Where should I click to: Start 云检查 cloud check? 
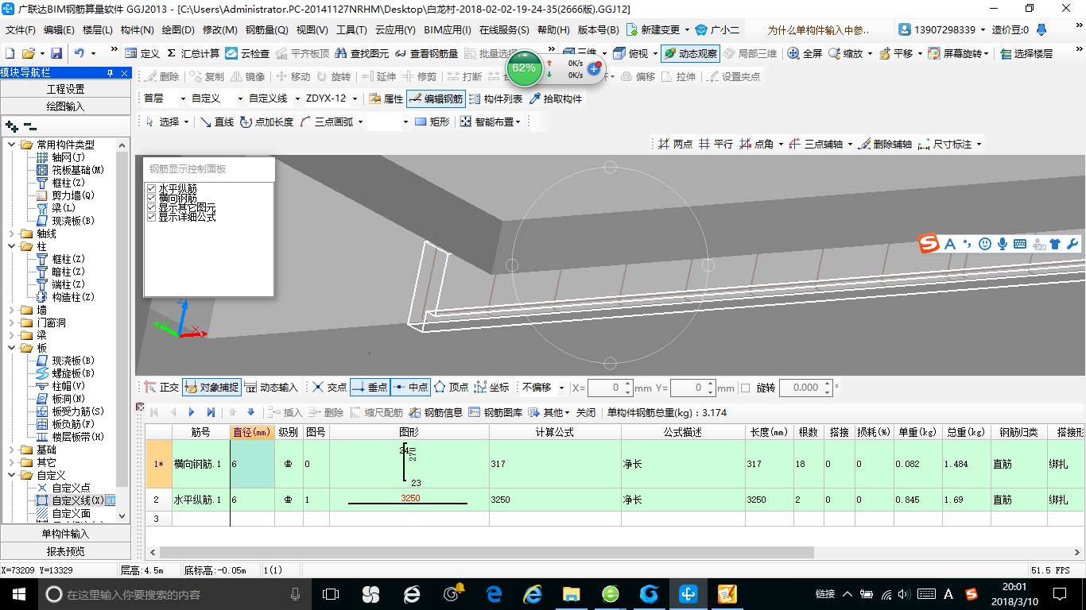point(247,53)
